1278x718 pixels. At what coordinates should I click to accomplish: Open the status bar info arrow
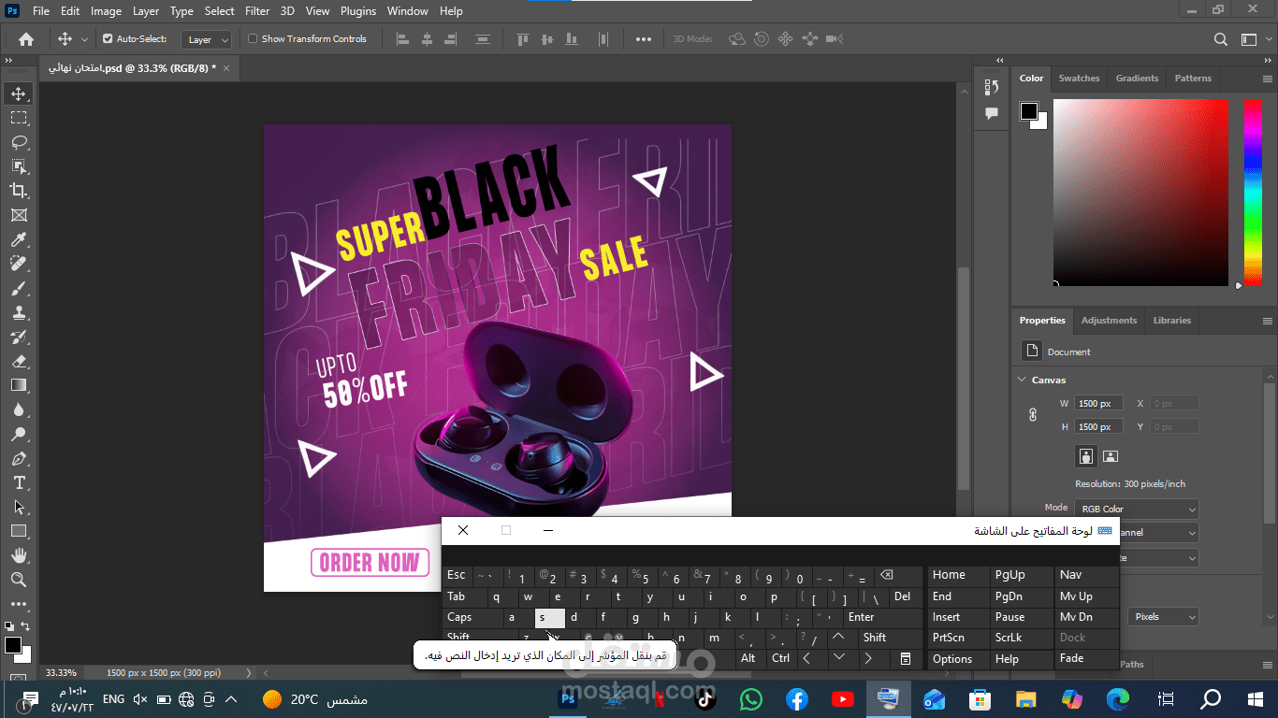pos(248,672)
